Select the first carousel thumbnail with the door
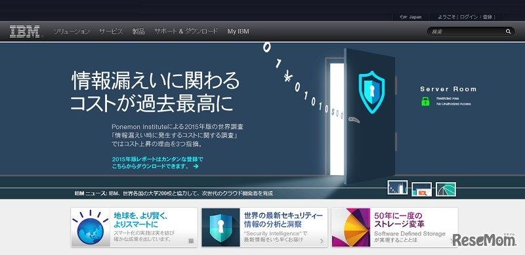The height and width of the screenshot is (255, 525). click(398, 187)
